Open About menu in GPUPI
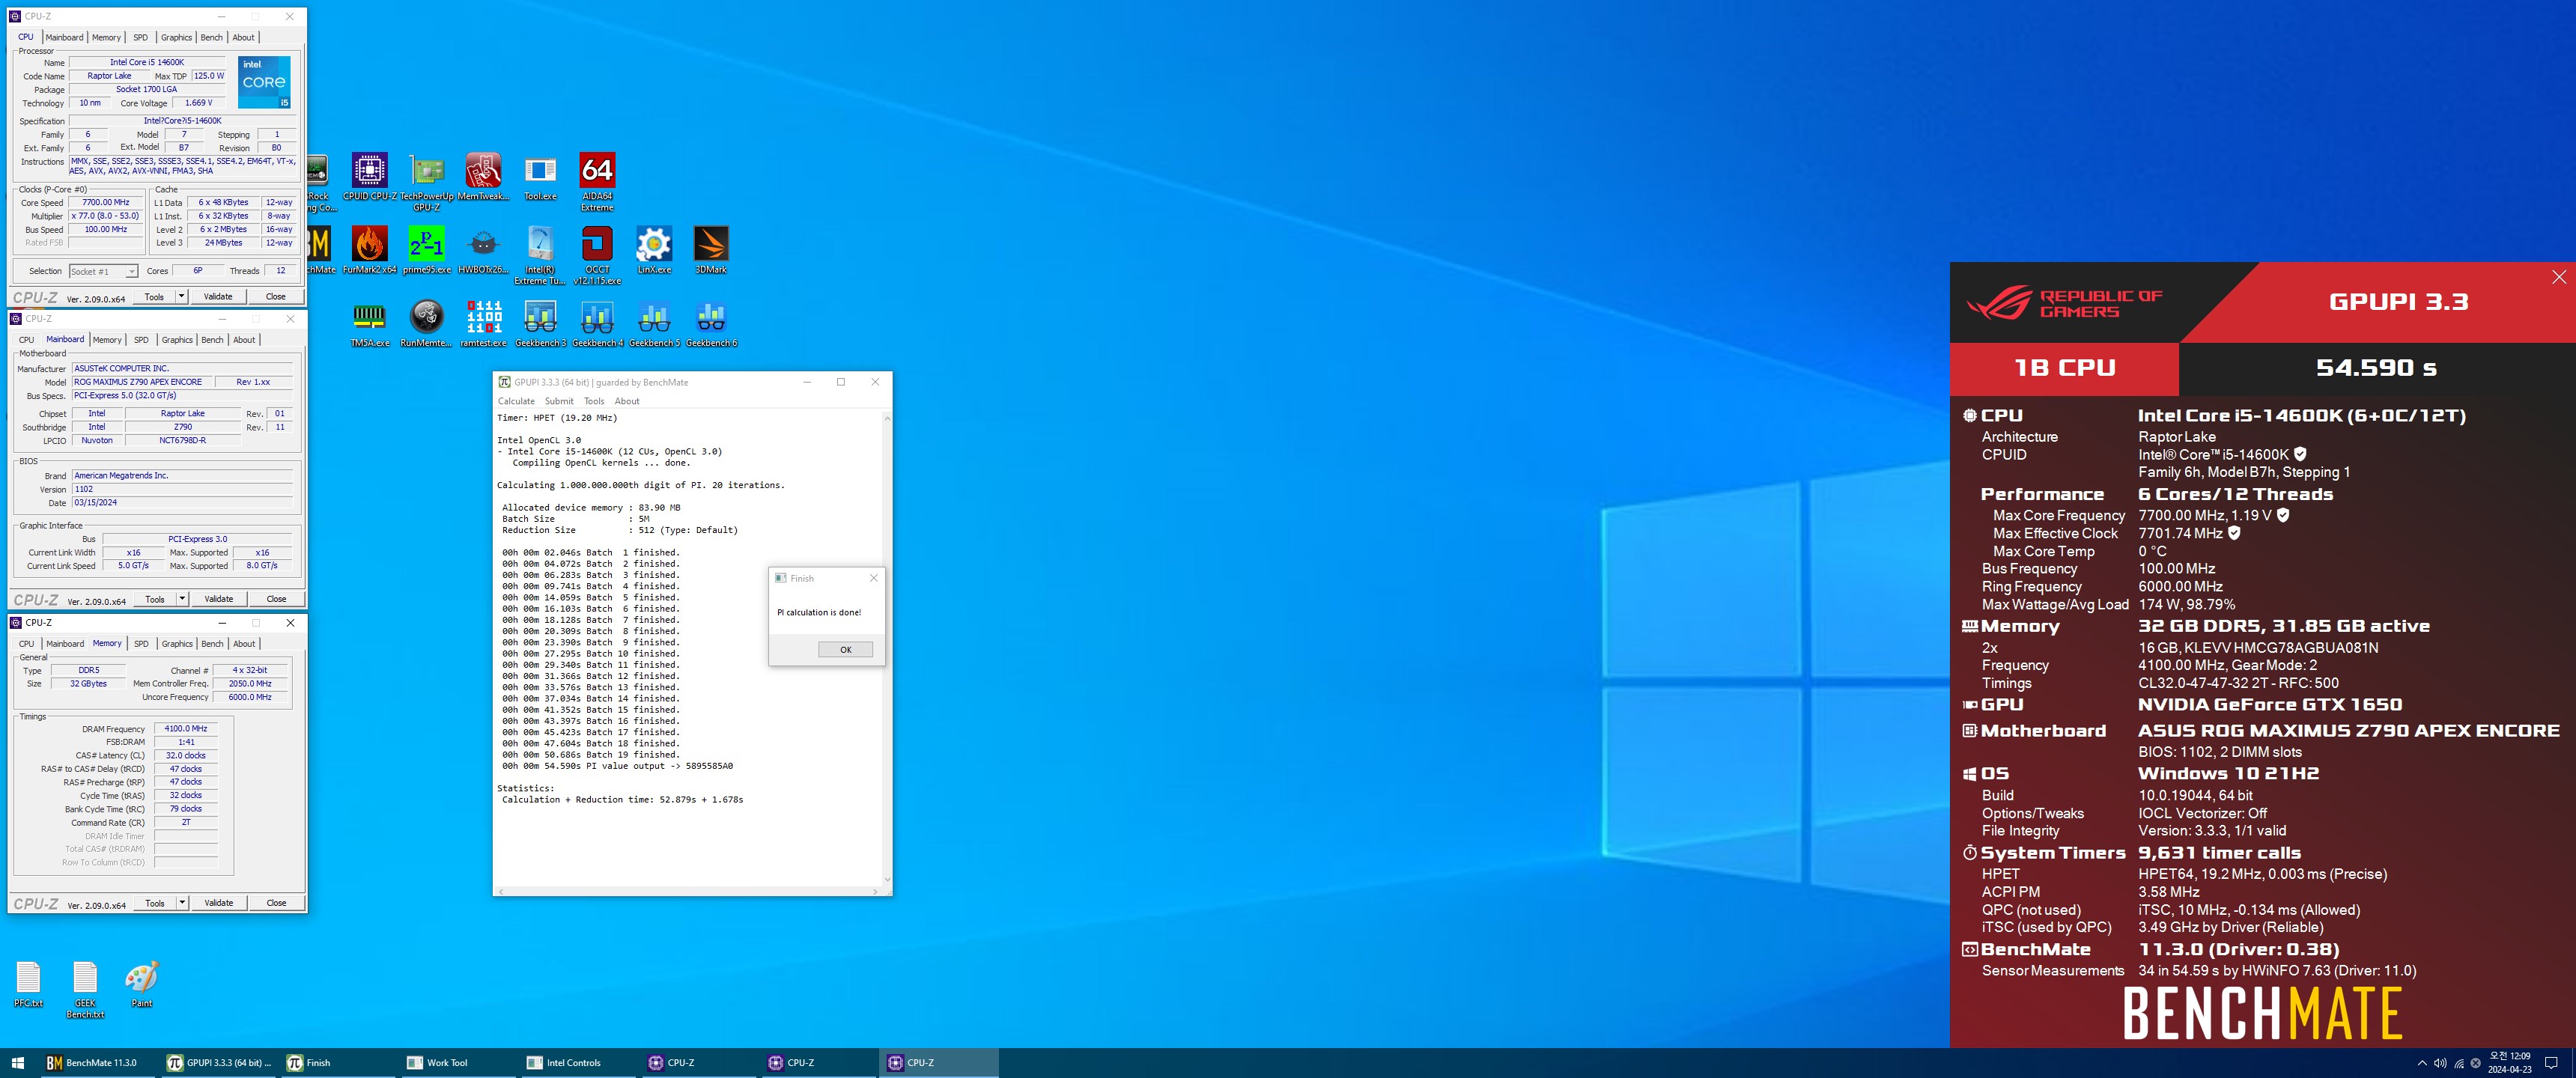Screen dimensions: 2576x1078 (x=627, y=401)
